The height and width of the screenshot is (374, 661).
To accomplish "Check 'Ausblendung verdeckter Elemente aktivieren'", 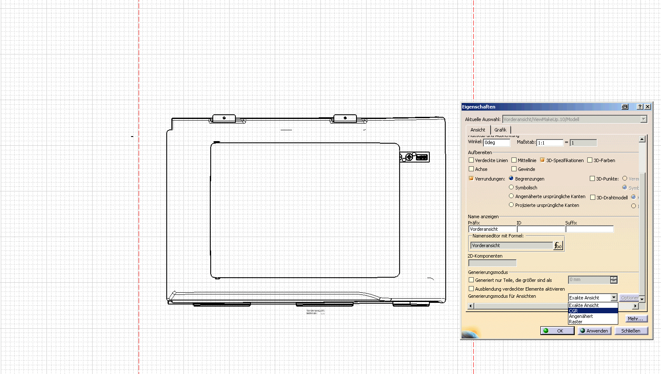I will tap(471, 289).
